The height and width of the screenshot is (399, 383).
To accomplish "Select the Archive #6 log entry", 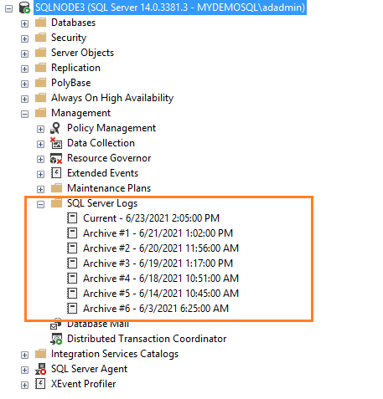I will [156, 309].
